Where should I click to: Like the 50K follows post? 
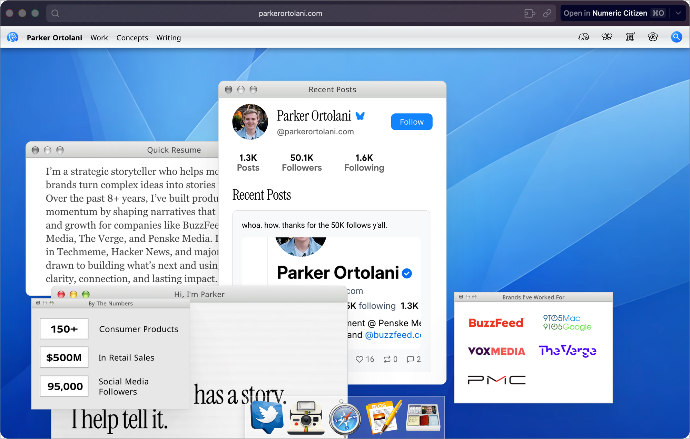click(x=359, y=359)
